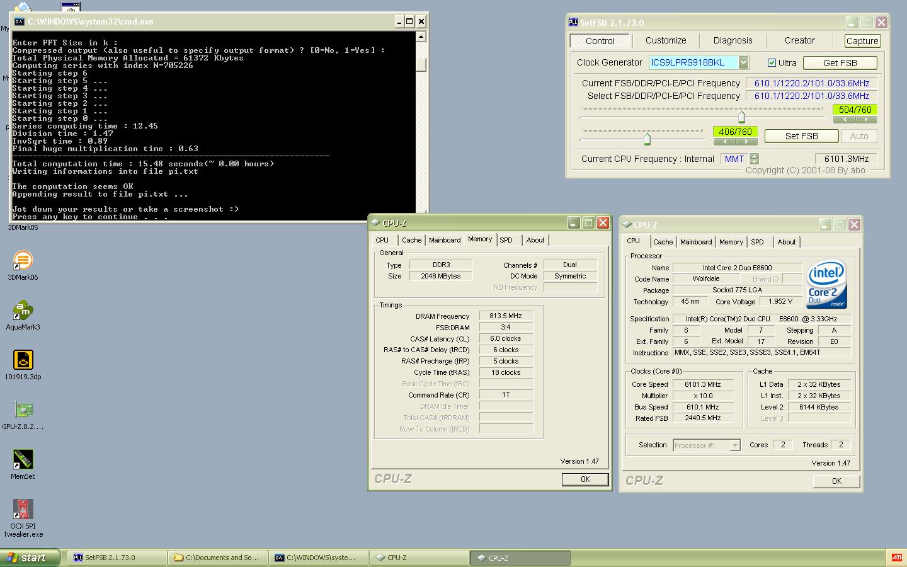This screenshot has height=567, width=907.
Task: Click the title icon of the CPU-tab CPU-Z window
Action: [627, 224]
